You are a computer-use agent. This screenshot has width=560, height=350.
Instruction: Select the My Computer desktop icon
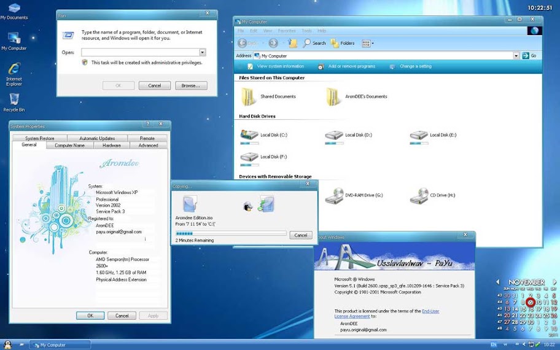pos(14,41)
